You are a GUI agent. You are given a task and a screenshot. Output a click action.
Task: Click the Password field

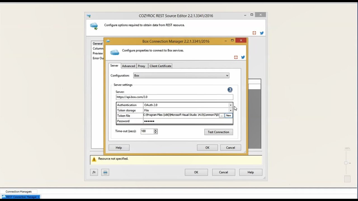pyautogui.click(x=188, y=121)
